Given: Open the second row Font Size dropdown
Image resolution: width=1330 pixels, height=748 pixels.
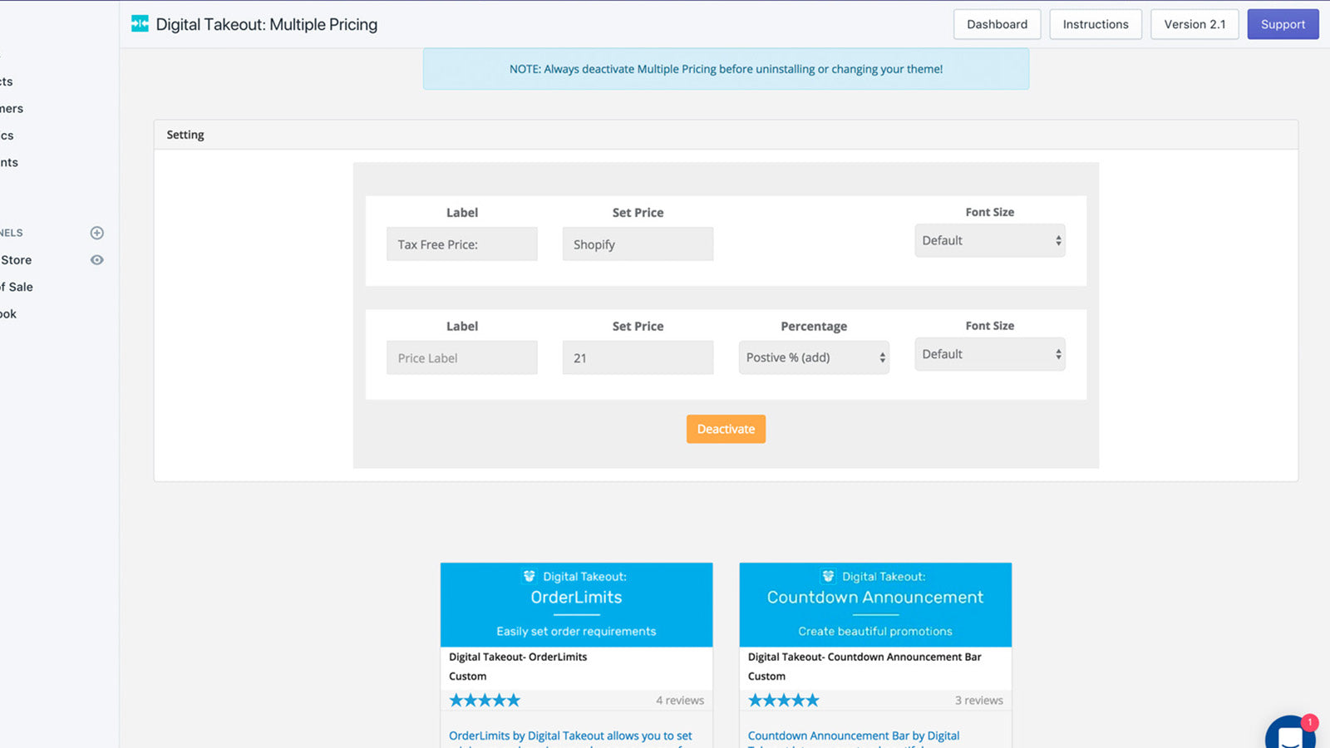Looking at the screenshot, I should (x=989, y=355).
